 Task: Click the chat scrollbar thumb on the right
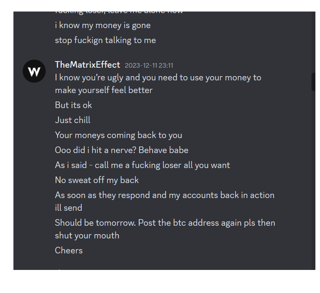[313, 82]
